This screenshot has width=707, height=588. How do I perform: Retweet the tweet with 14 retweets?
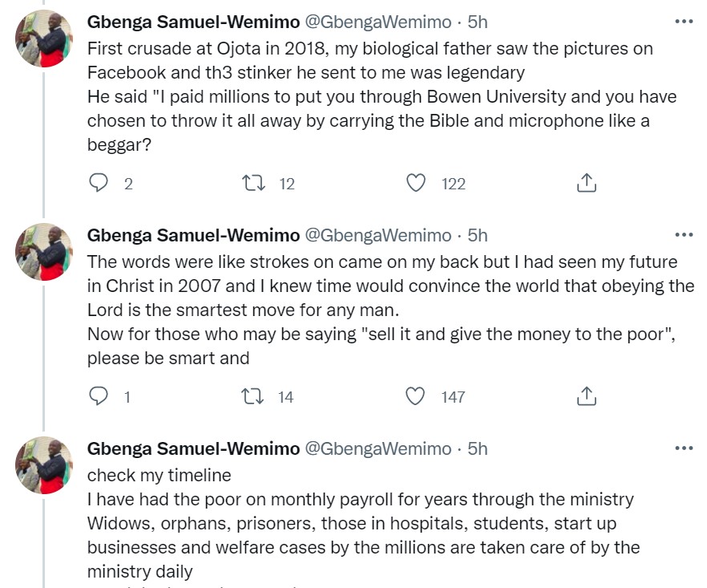pos(253,396)
